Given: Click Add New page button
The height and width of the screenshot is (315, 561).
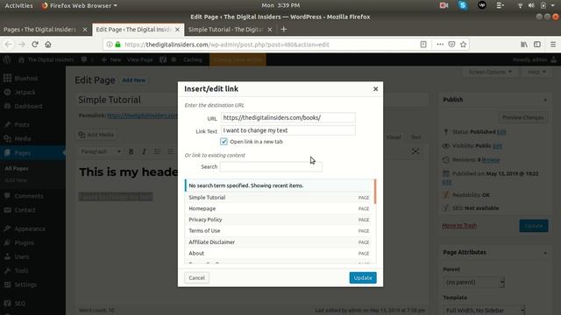Looking at the screenshot, I should 134,80.
